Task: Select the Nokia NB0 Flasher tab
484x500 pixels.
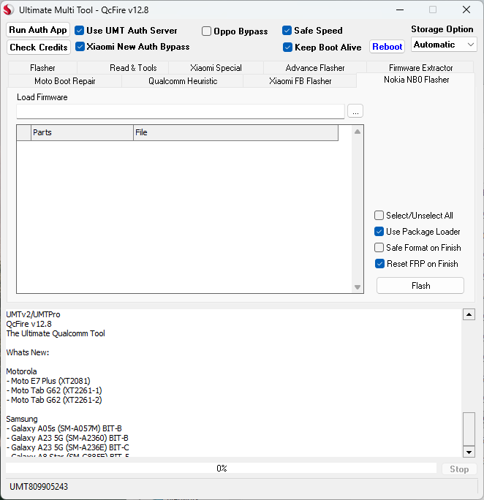Action: [416, 80]
